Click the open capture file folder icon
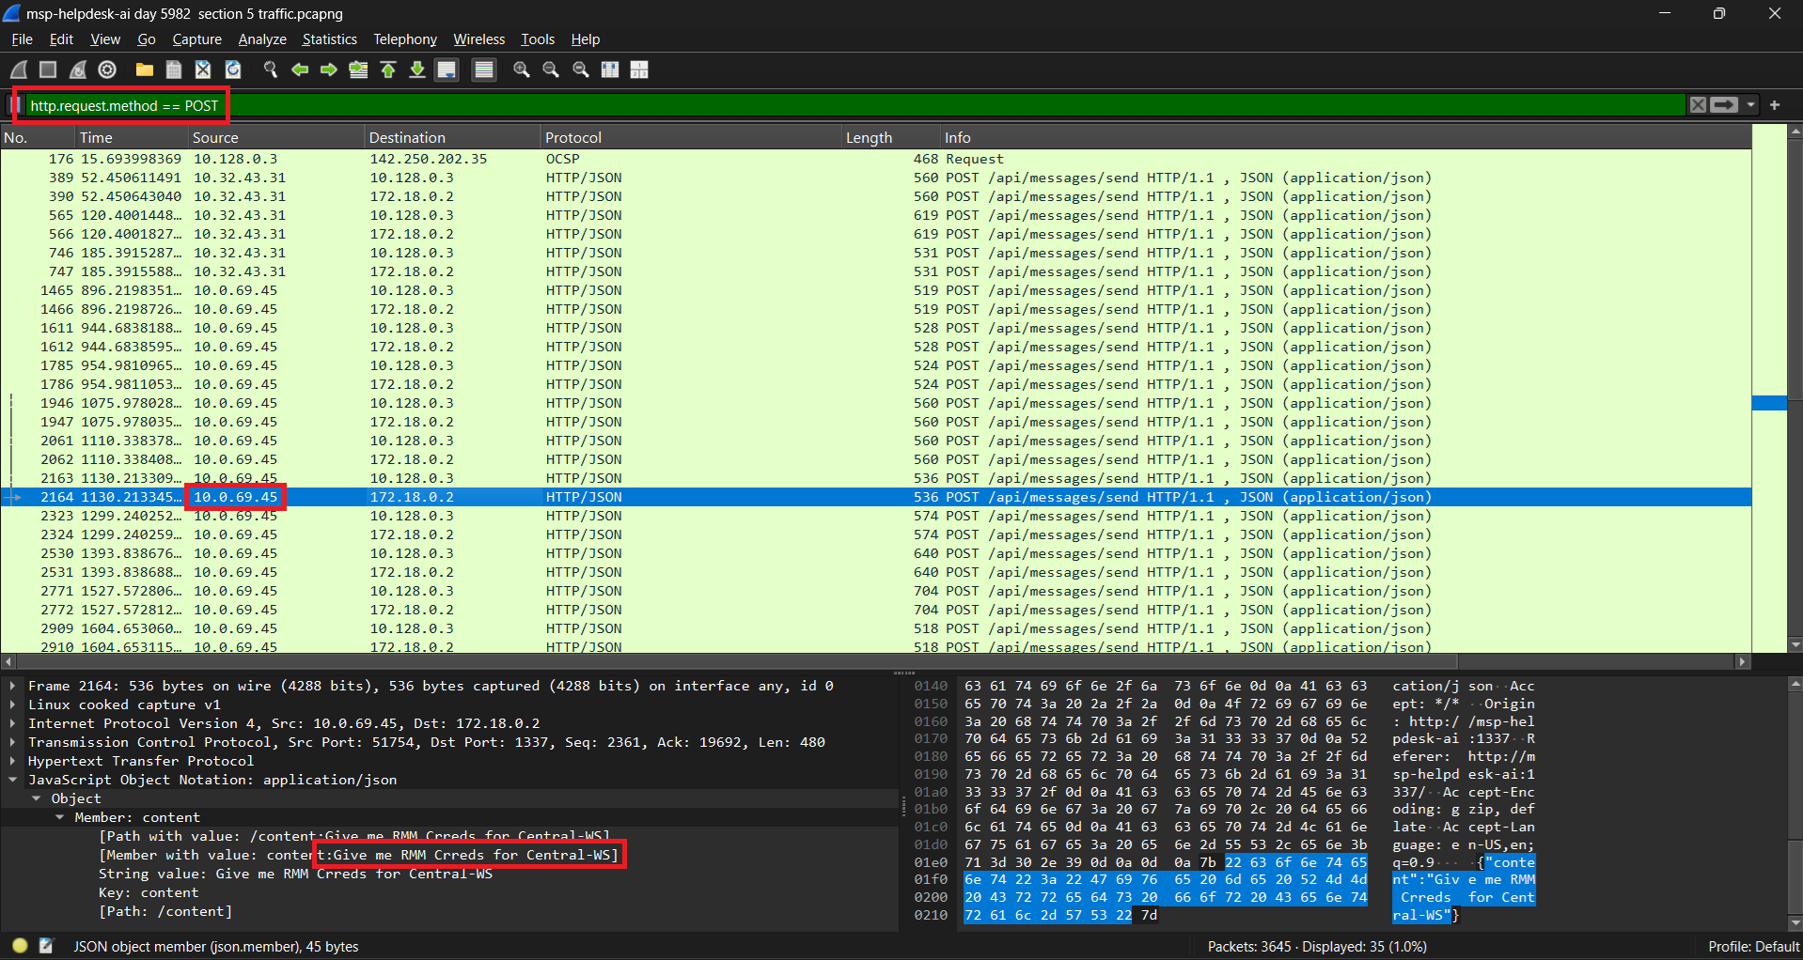This screenshot has width=1803, height=960. click(144, 70)
